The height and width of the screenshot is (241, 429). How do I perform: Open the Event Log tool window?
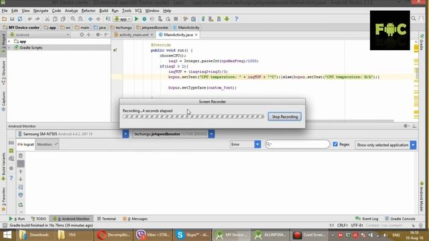tap(367, 219)
